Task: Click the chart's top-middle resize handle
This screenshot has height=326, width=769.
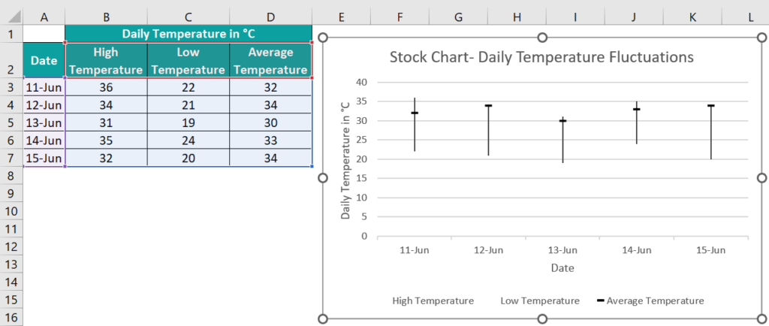Action: point(542,37)
